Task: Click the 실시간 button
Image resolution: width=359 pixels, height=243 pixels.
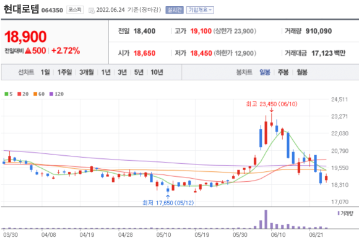Action: click(175, 10)
